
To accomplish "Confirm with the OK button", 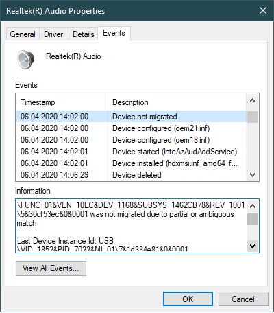I will pyautogui.click(x=188, y=299).
